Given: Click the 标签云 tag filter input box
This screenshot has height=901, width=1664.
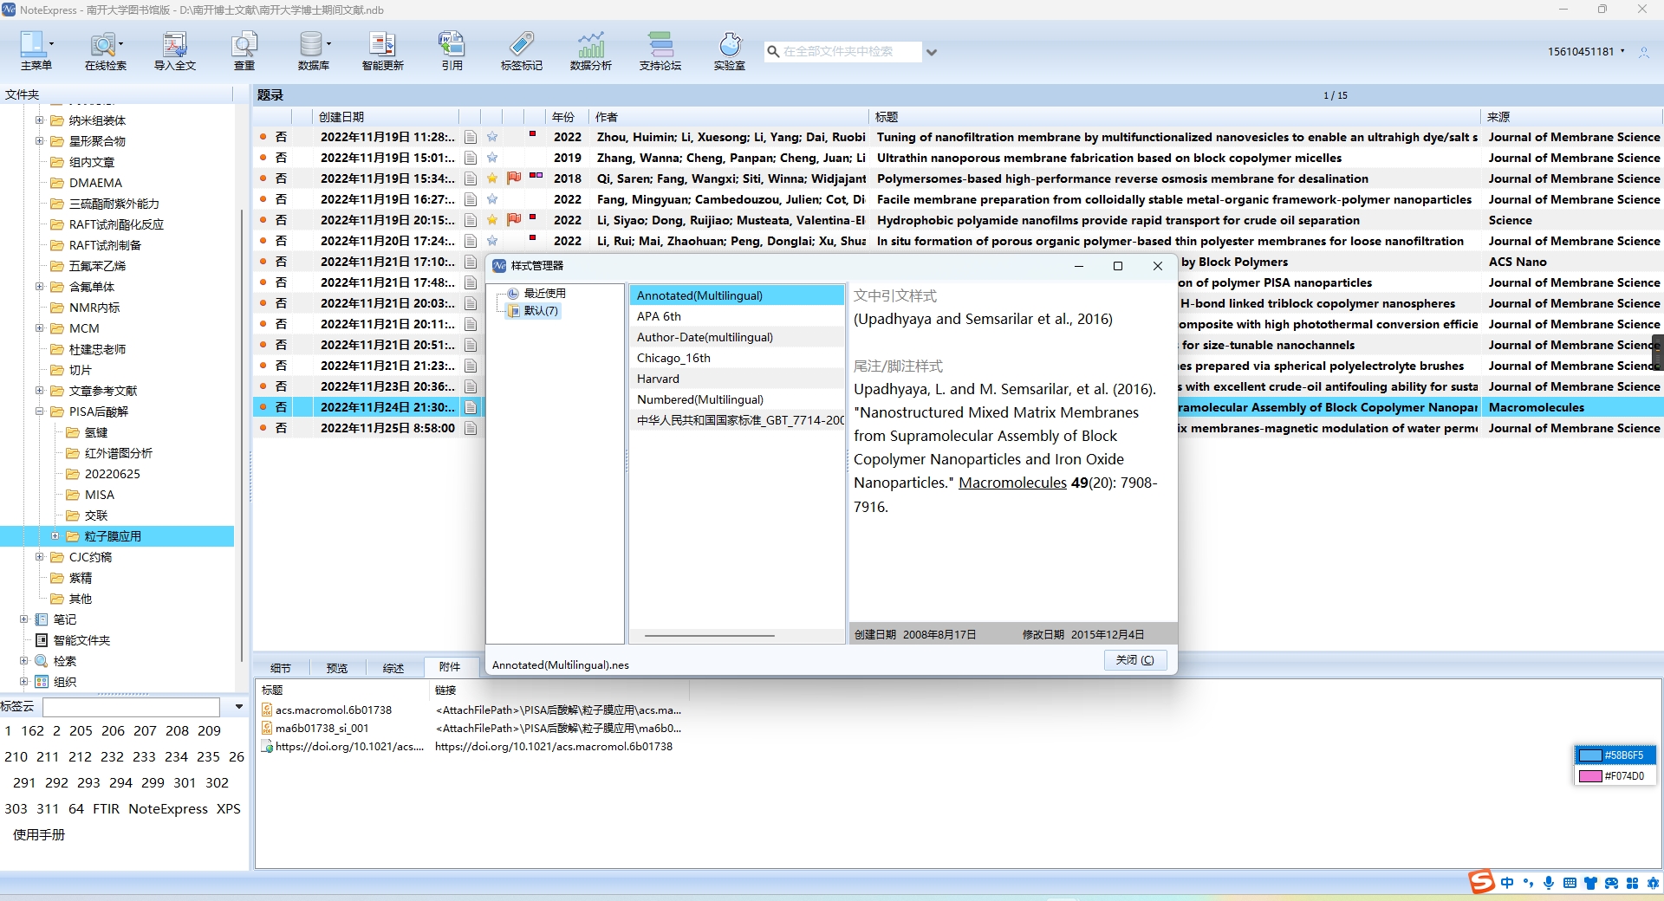Looking at the screenshot, I should click(132, 707).
